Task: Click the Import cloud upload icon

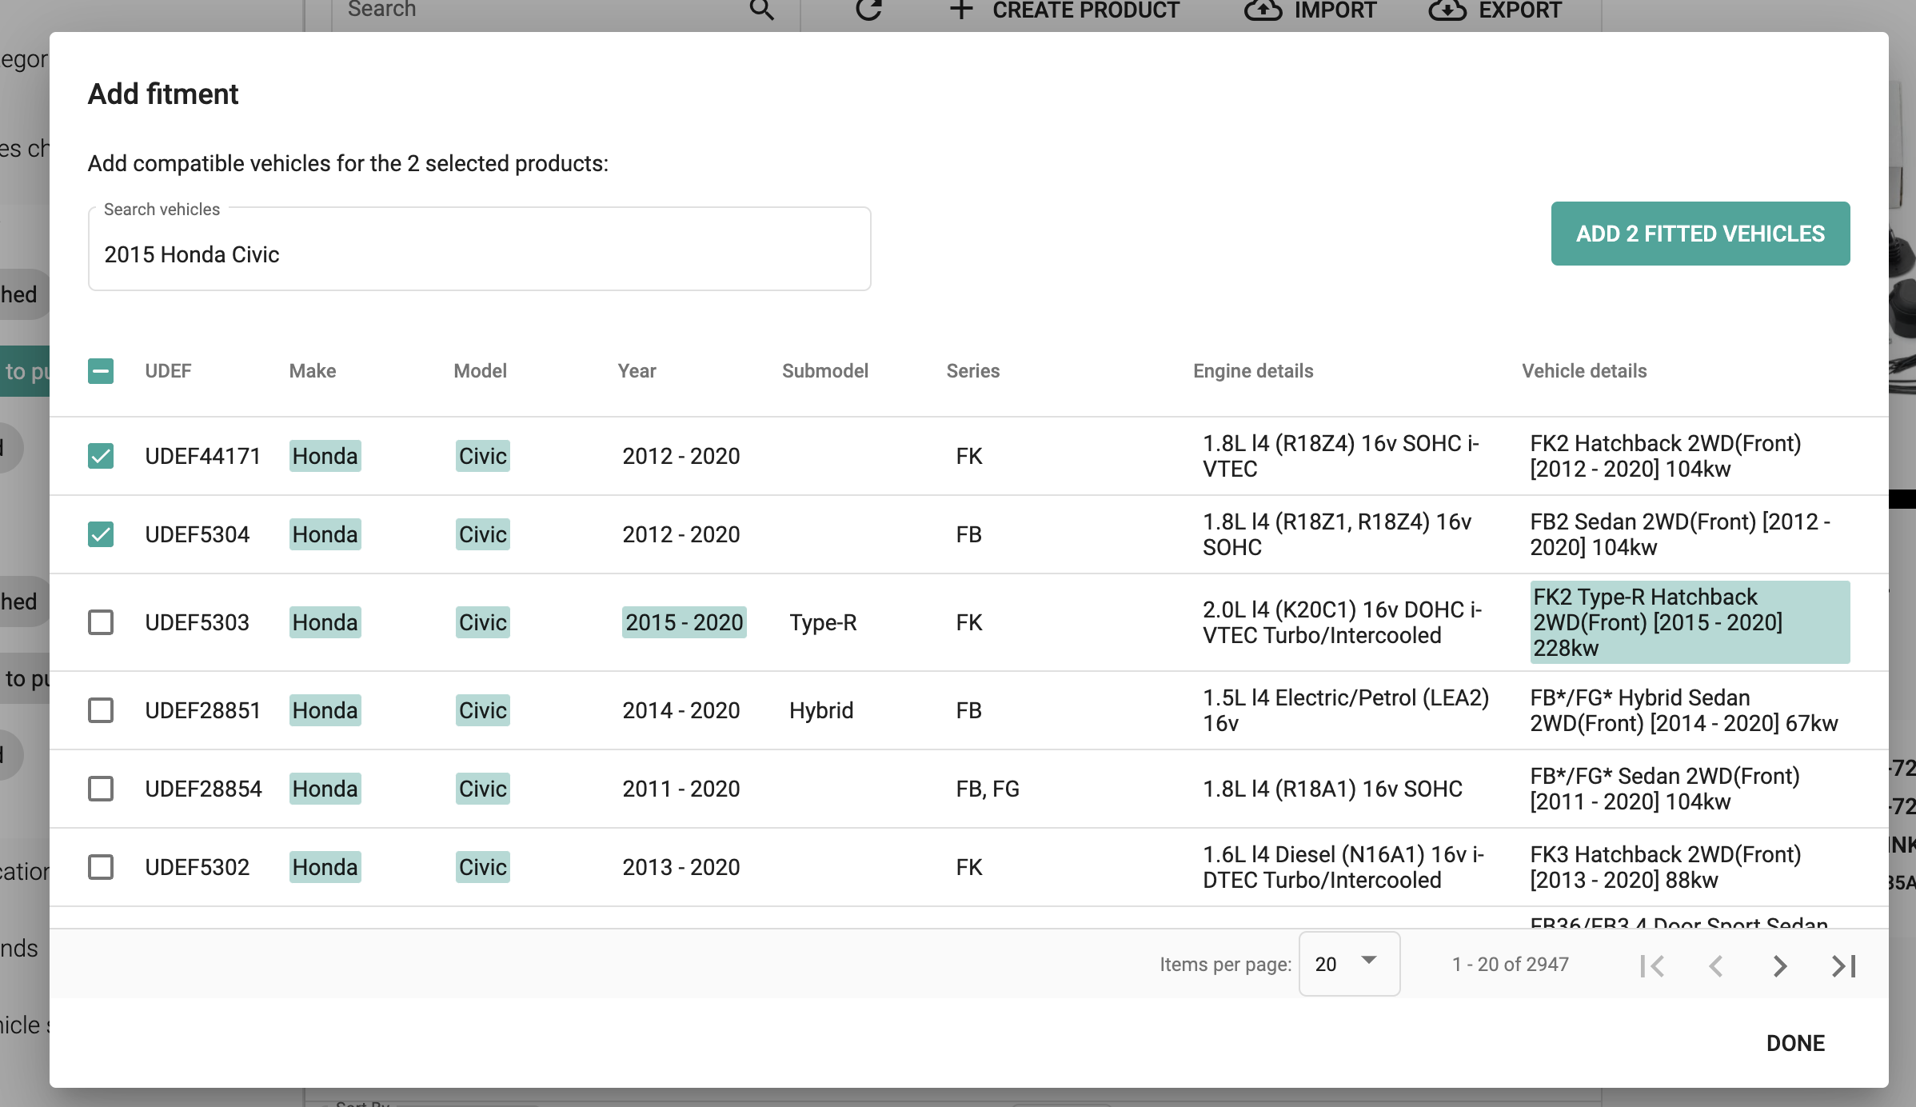Action: tap(1263, 10)
